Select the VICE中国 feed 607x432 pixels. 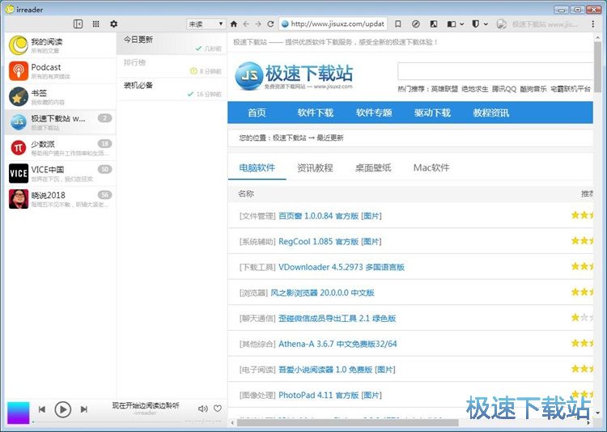tap(61, 173)
